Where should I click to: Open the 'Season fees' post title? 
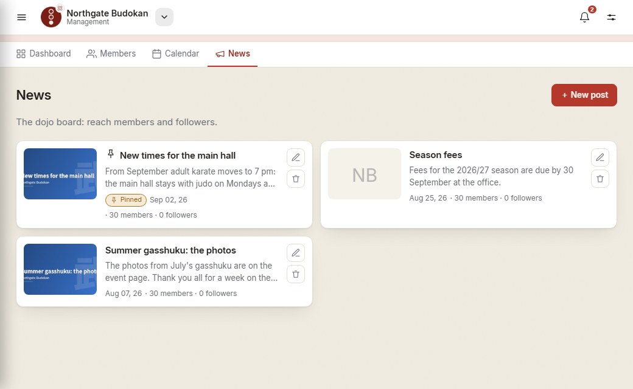(436, 155)
